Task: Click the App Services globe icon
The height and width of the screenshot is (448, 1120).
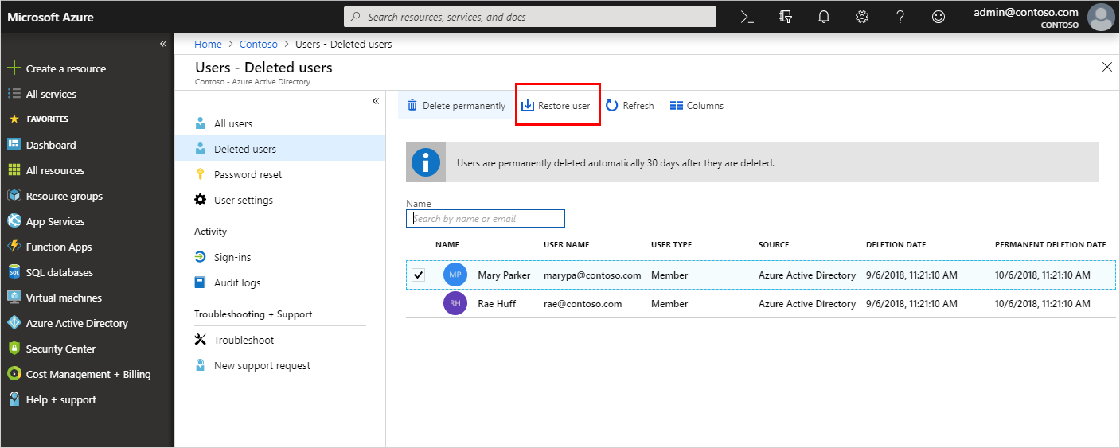Action: point(14,221)
